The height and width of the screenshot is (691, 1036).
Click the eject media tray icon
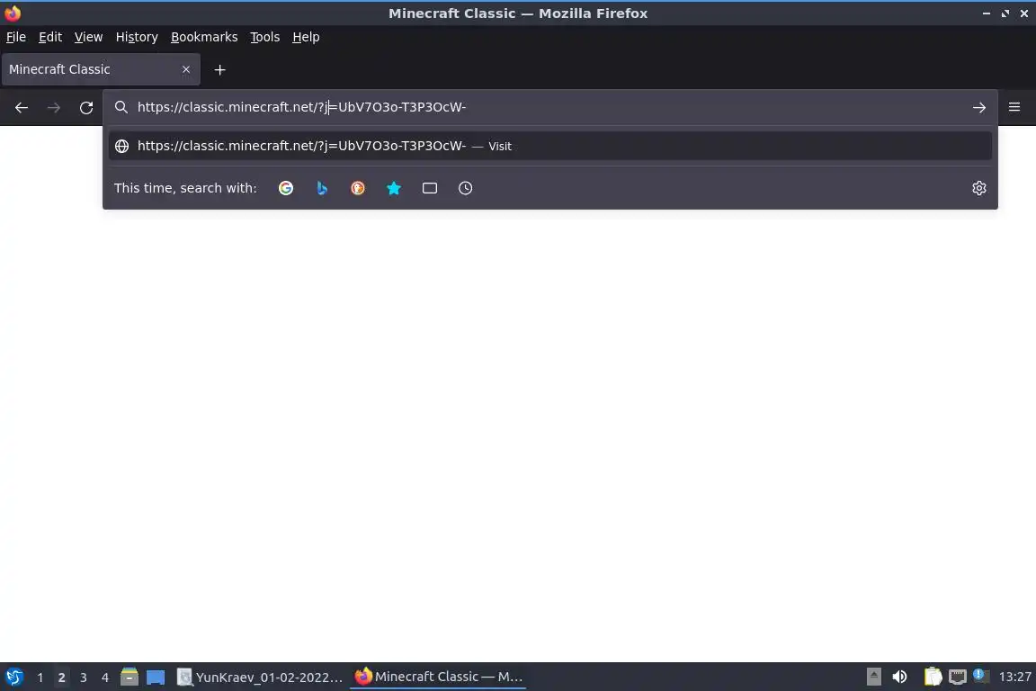pyautogui.click(x=873, y=677)
